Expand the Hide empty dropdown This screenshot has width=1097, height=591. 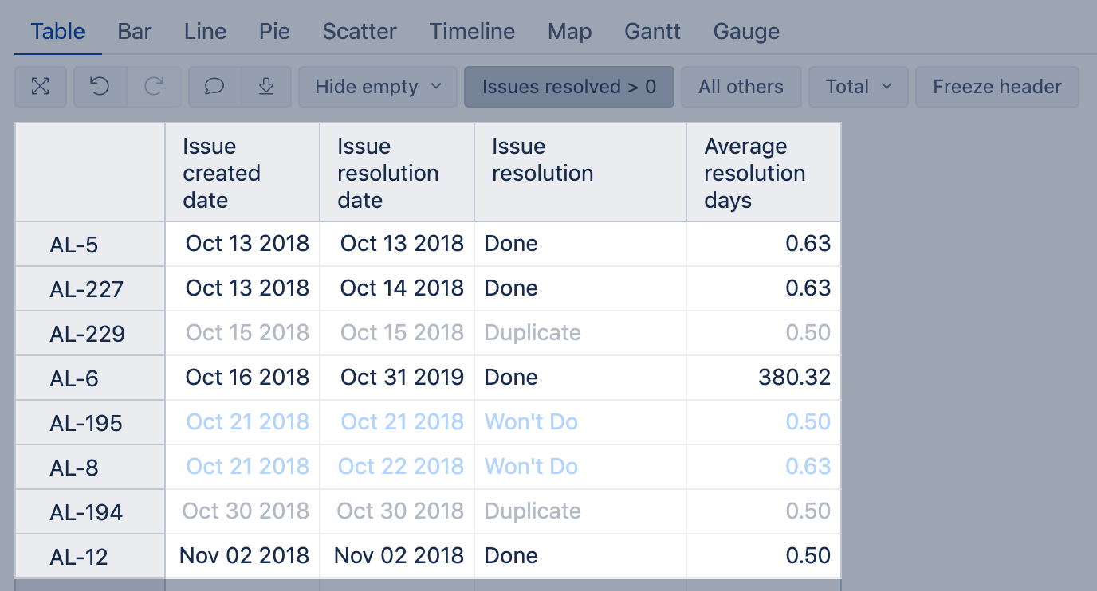(x=378, y=87)
